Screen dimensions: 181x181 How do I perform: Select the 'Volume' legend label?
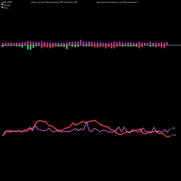[7, 5]
